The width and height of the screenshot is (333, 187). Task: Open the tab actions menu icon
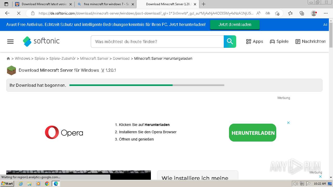6,4
